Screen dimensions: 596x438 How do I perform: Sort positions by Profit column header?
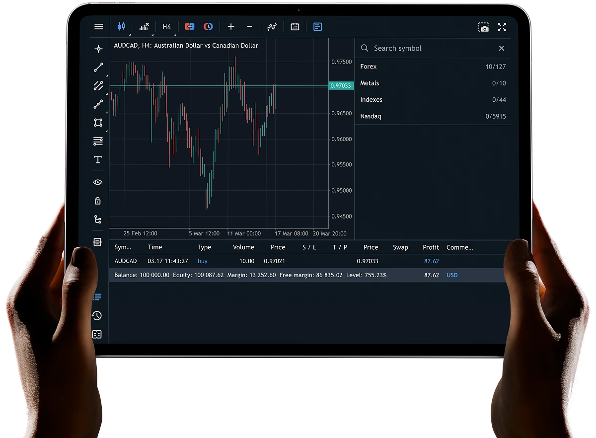431,247
